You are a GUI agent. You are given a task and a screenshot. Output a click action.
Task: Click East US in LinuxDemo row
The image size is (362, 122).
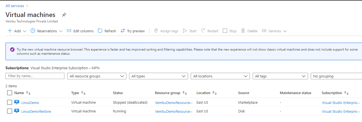click(x=202, y=103)
